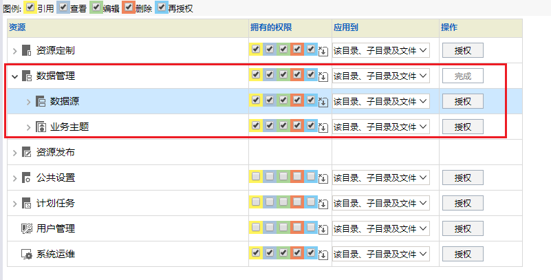The height and width of the screenshot is (280, 551).
Task: Click the 计划任务 resource icon
Action: [x=26, y=203]
